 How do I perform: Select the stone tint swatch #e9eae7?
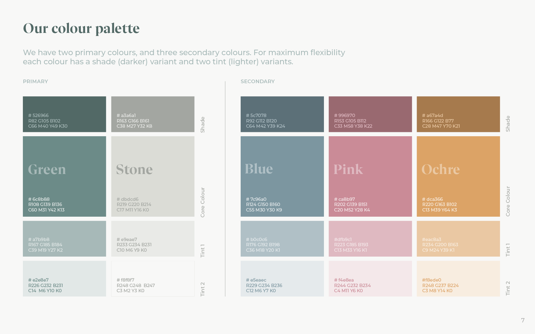tap(153, 238)
